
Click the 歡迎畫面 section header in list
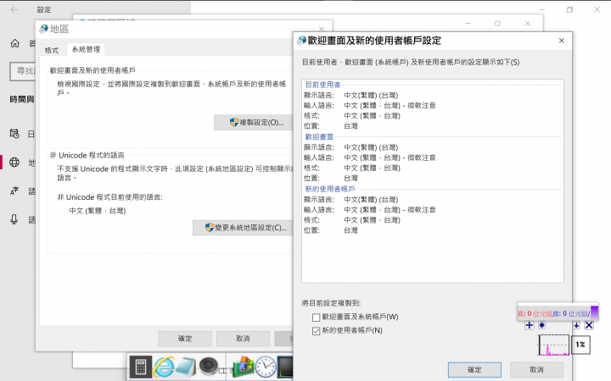(319, 137)
